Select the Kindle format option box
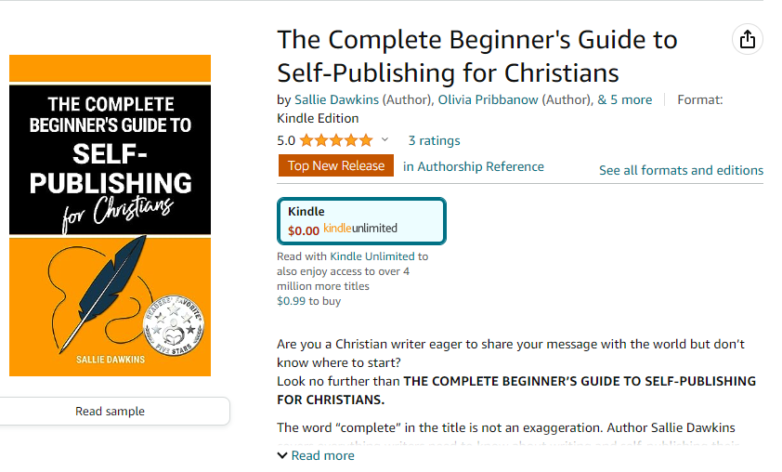 point(361,221)
